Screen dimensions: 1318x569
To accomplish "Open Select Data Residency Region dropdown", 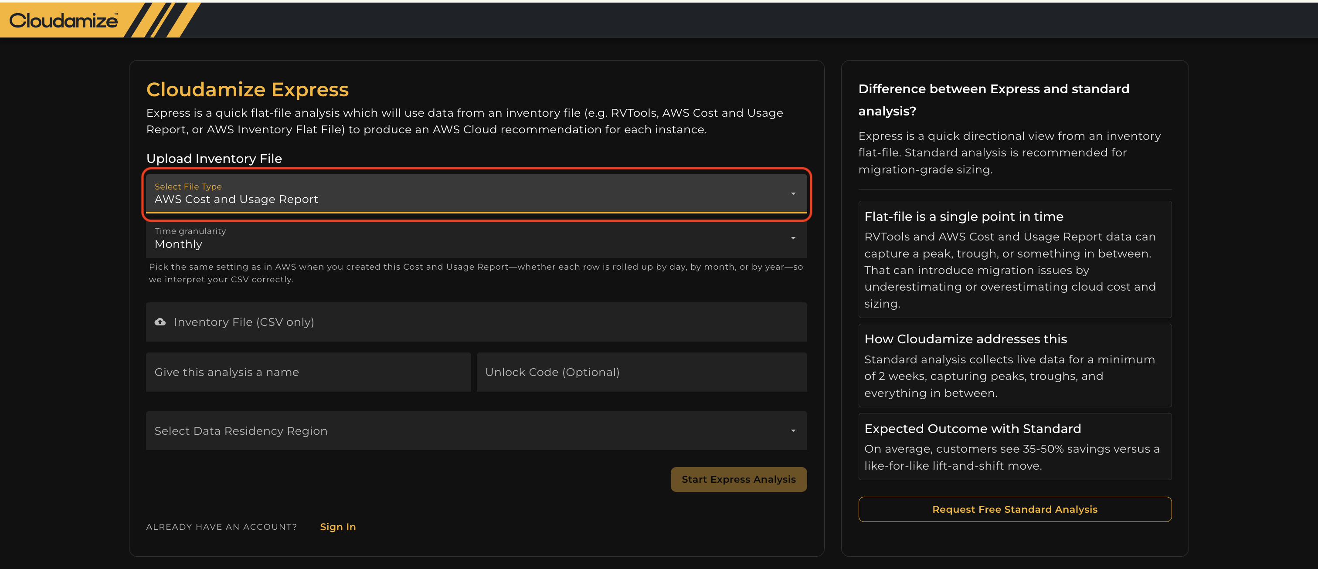I will 476,430.
